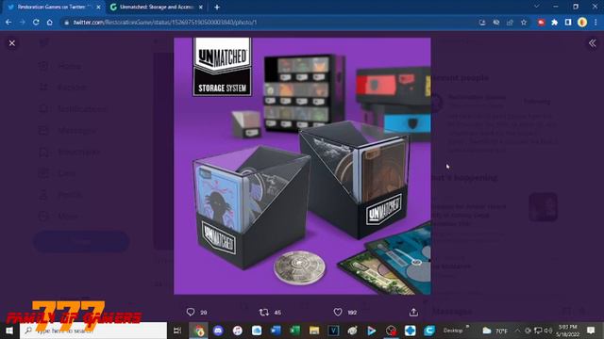
Task: Click the crossed-out eye icon in address bar
Action: (x=496, y=23)
